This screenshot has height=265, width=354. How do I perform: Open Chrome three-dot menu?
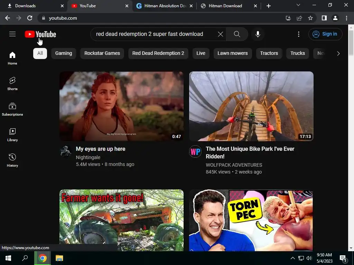[346, 18]
